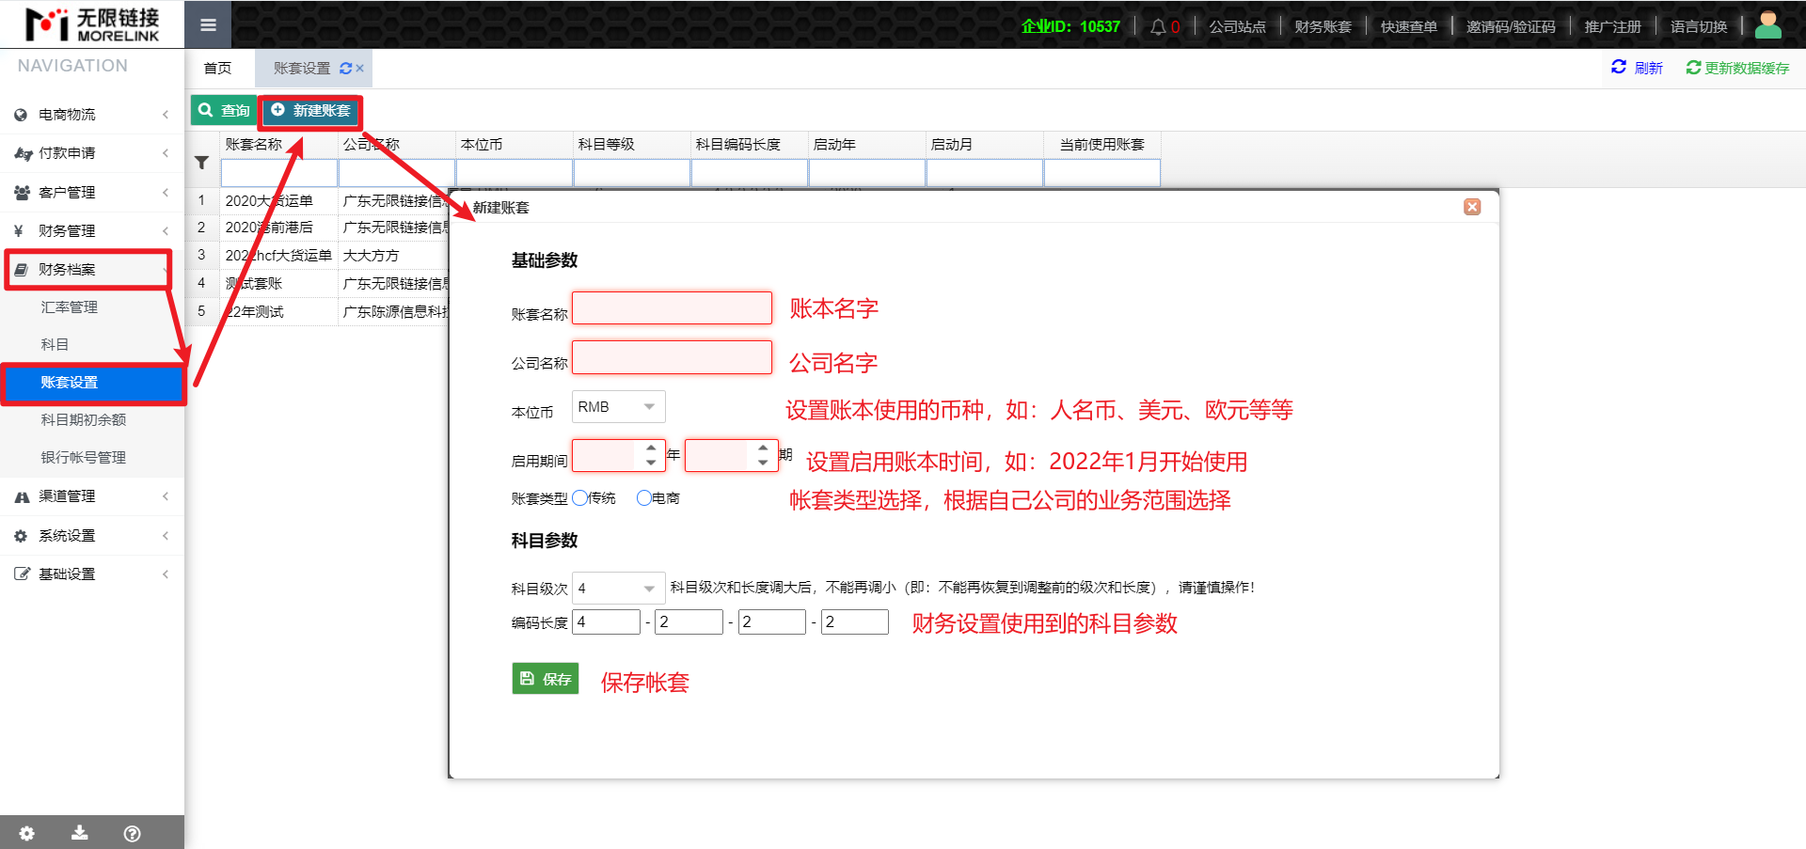Viewport: 1806px width, 849px height.
Task: Click the green 保存 button
Action: (546, 679)
